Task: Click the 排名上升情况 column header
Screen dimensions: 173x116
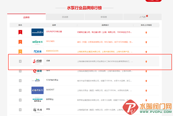Action: pyautogui.click(x=146, y=25)
